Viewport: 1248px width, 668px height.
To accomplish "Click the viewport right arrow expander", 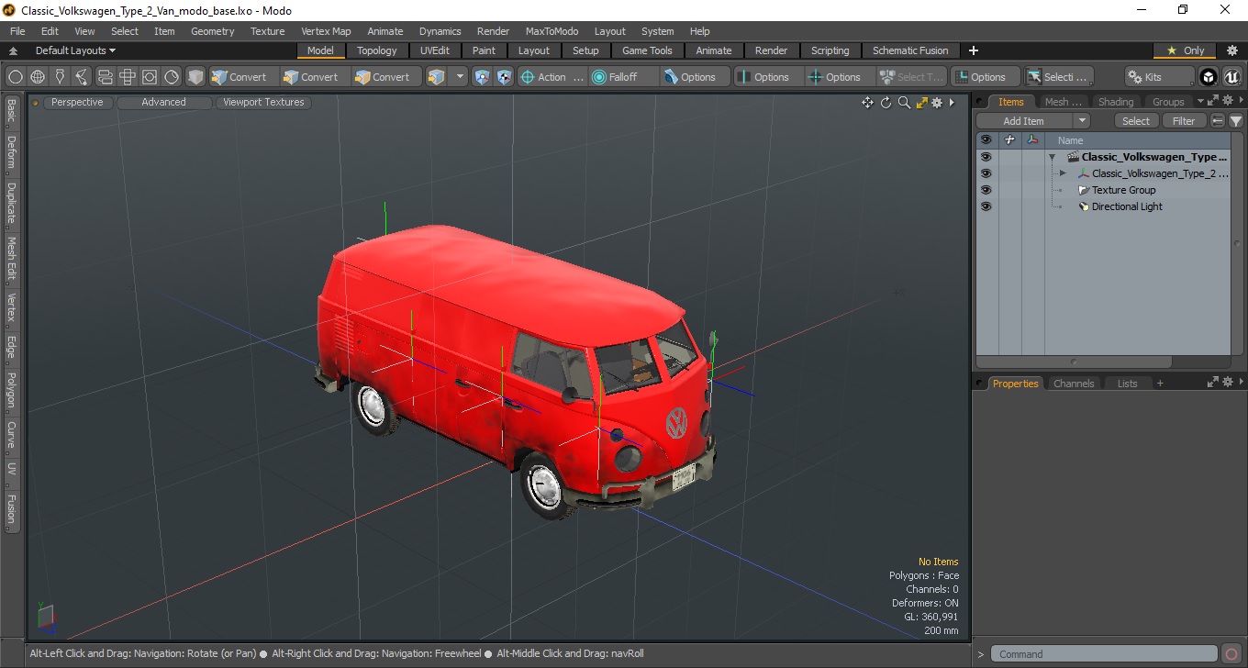I will point(952,103).
